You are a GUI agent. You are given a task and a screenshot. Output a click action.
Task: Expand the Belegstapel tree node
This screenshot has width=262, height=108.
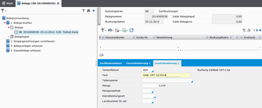click(9, 37)
